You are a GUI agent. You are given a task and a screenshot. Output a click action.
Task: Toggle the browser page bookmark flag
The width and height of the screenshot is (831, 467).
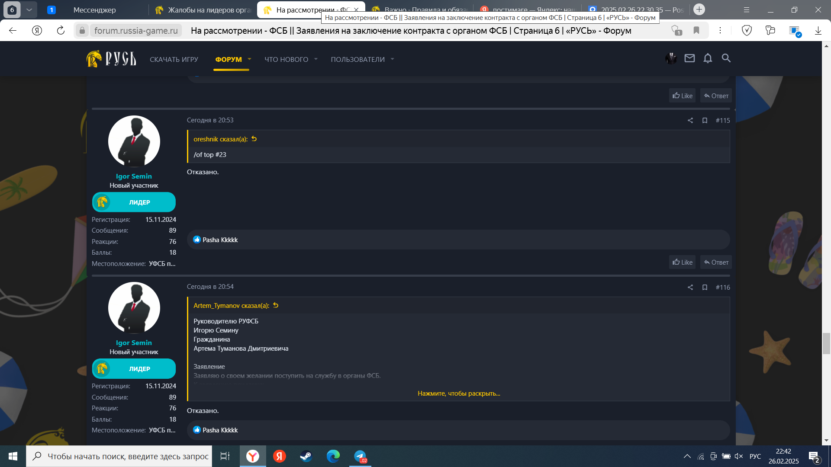click(696, 31)
